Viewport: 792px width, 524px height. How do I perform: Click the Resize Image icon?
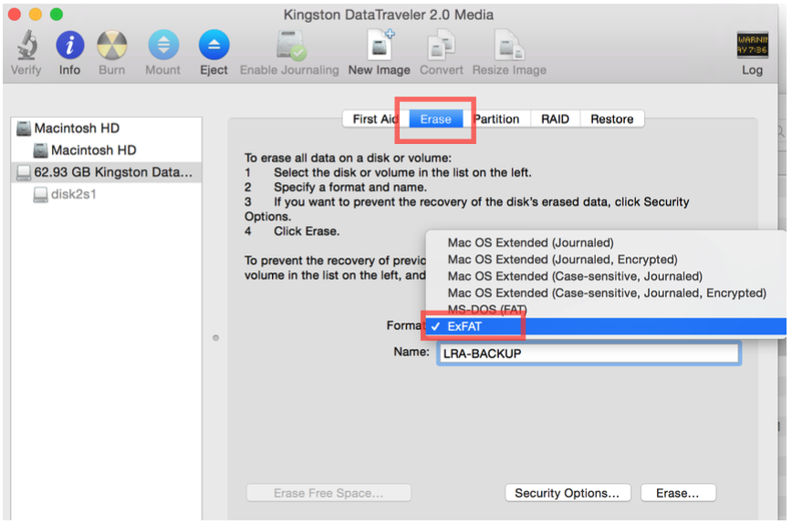pyautogui.click(x=509, y=46)
